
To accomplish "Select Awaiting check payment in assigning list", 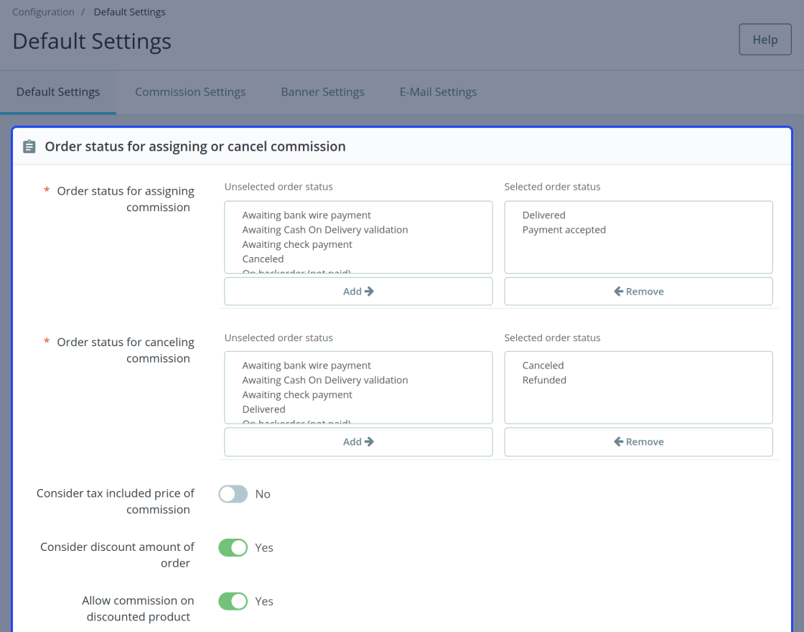I will tap(297, 244).
